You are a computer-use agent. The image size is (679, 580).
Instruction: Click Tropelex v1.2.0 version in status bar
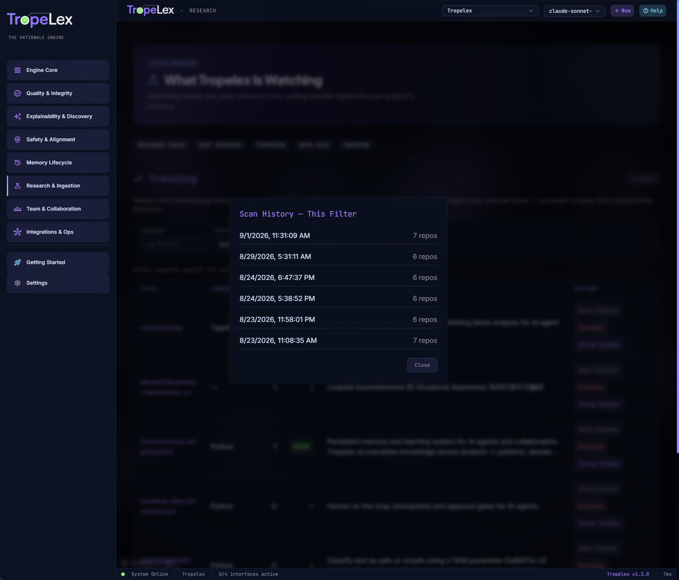tap(628, 574)
